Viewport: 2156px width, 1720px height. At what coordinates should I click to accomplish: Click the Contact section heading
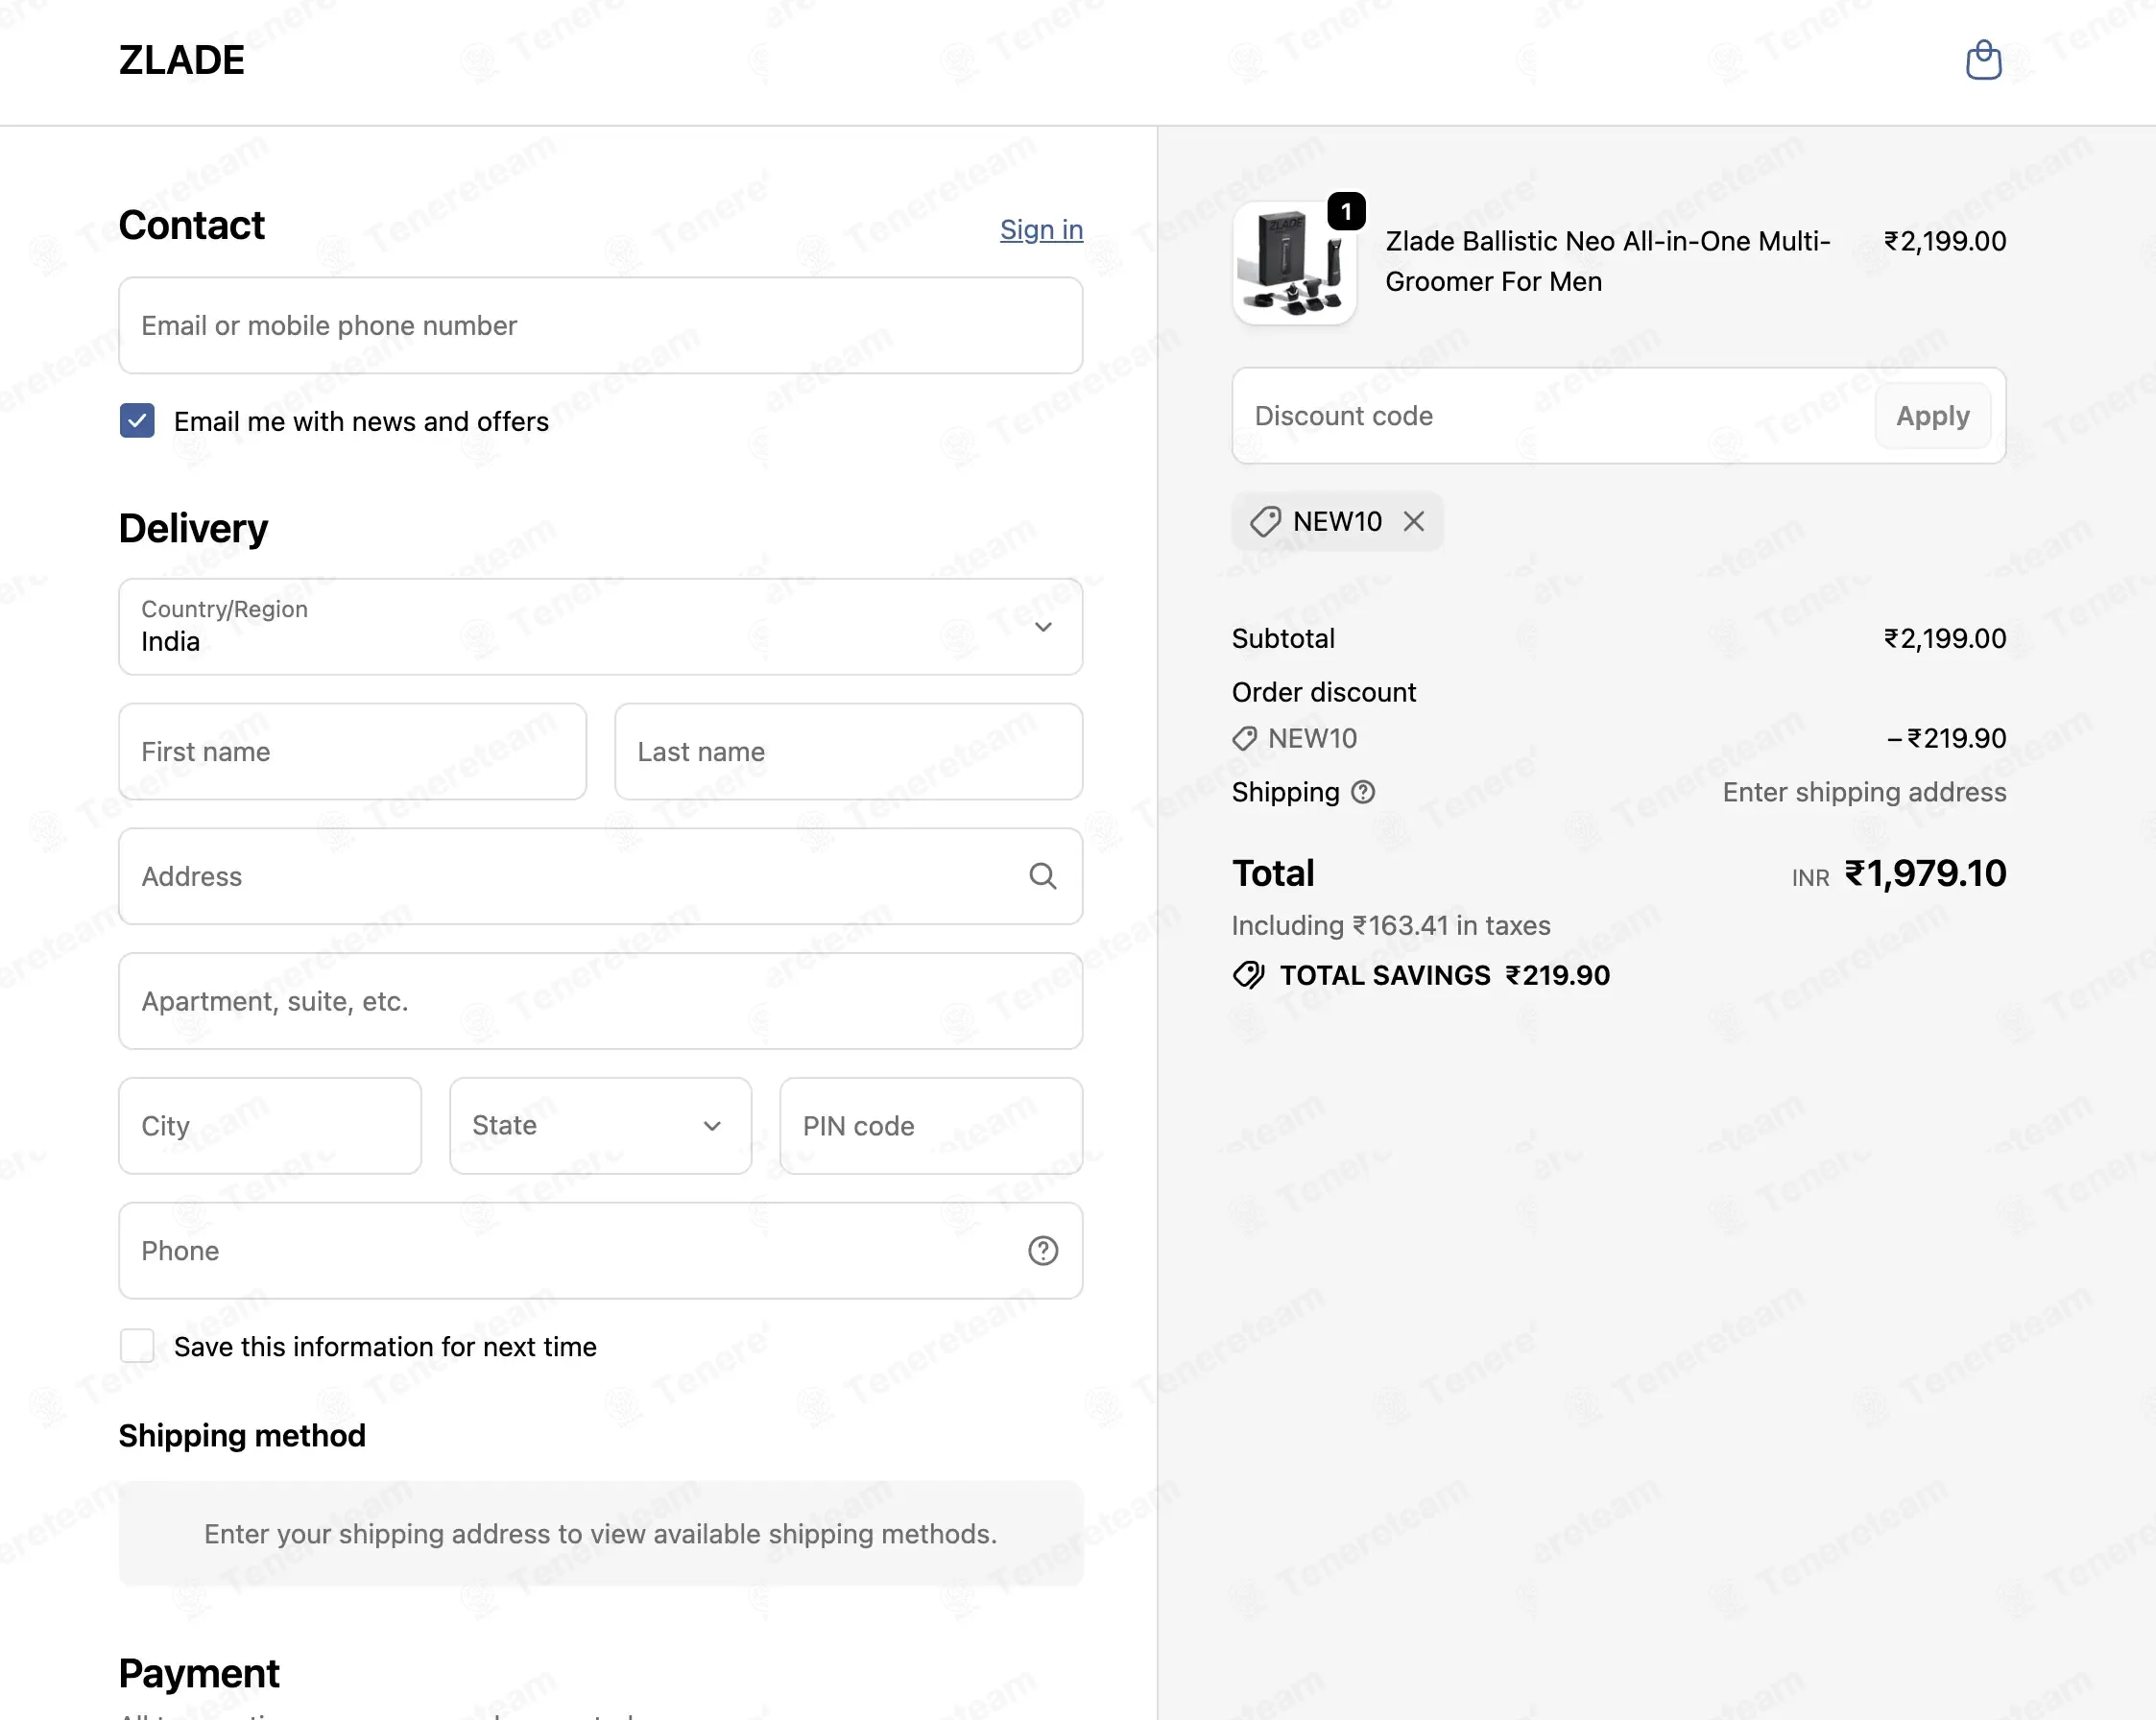click(x=192, y=225)
